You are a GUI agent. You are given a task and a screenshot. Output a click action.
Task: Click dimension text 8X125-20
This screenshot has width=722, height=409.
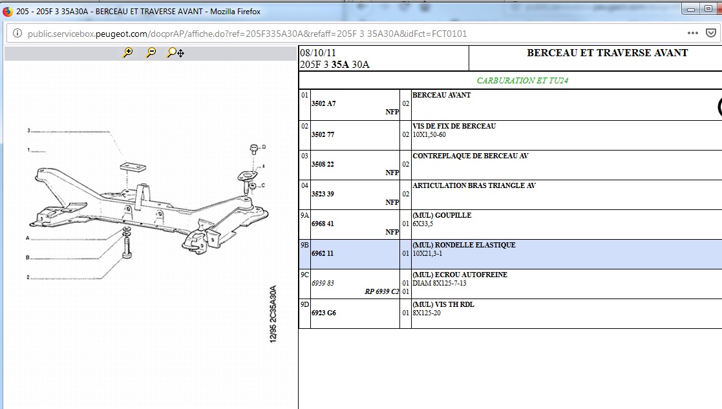point(427,313)
